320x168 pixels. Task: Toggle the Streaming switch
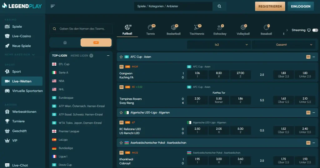pos(315,30)
